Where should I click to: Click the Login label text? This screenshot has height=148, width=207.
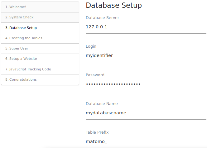tap(91, 46)
